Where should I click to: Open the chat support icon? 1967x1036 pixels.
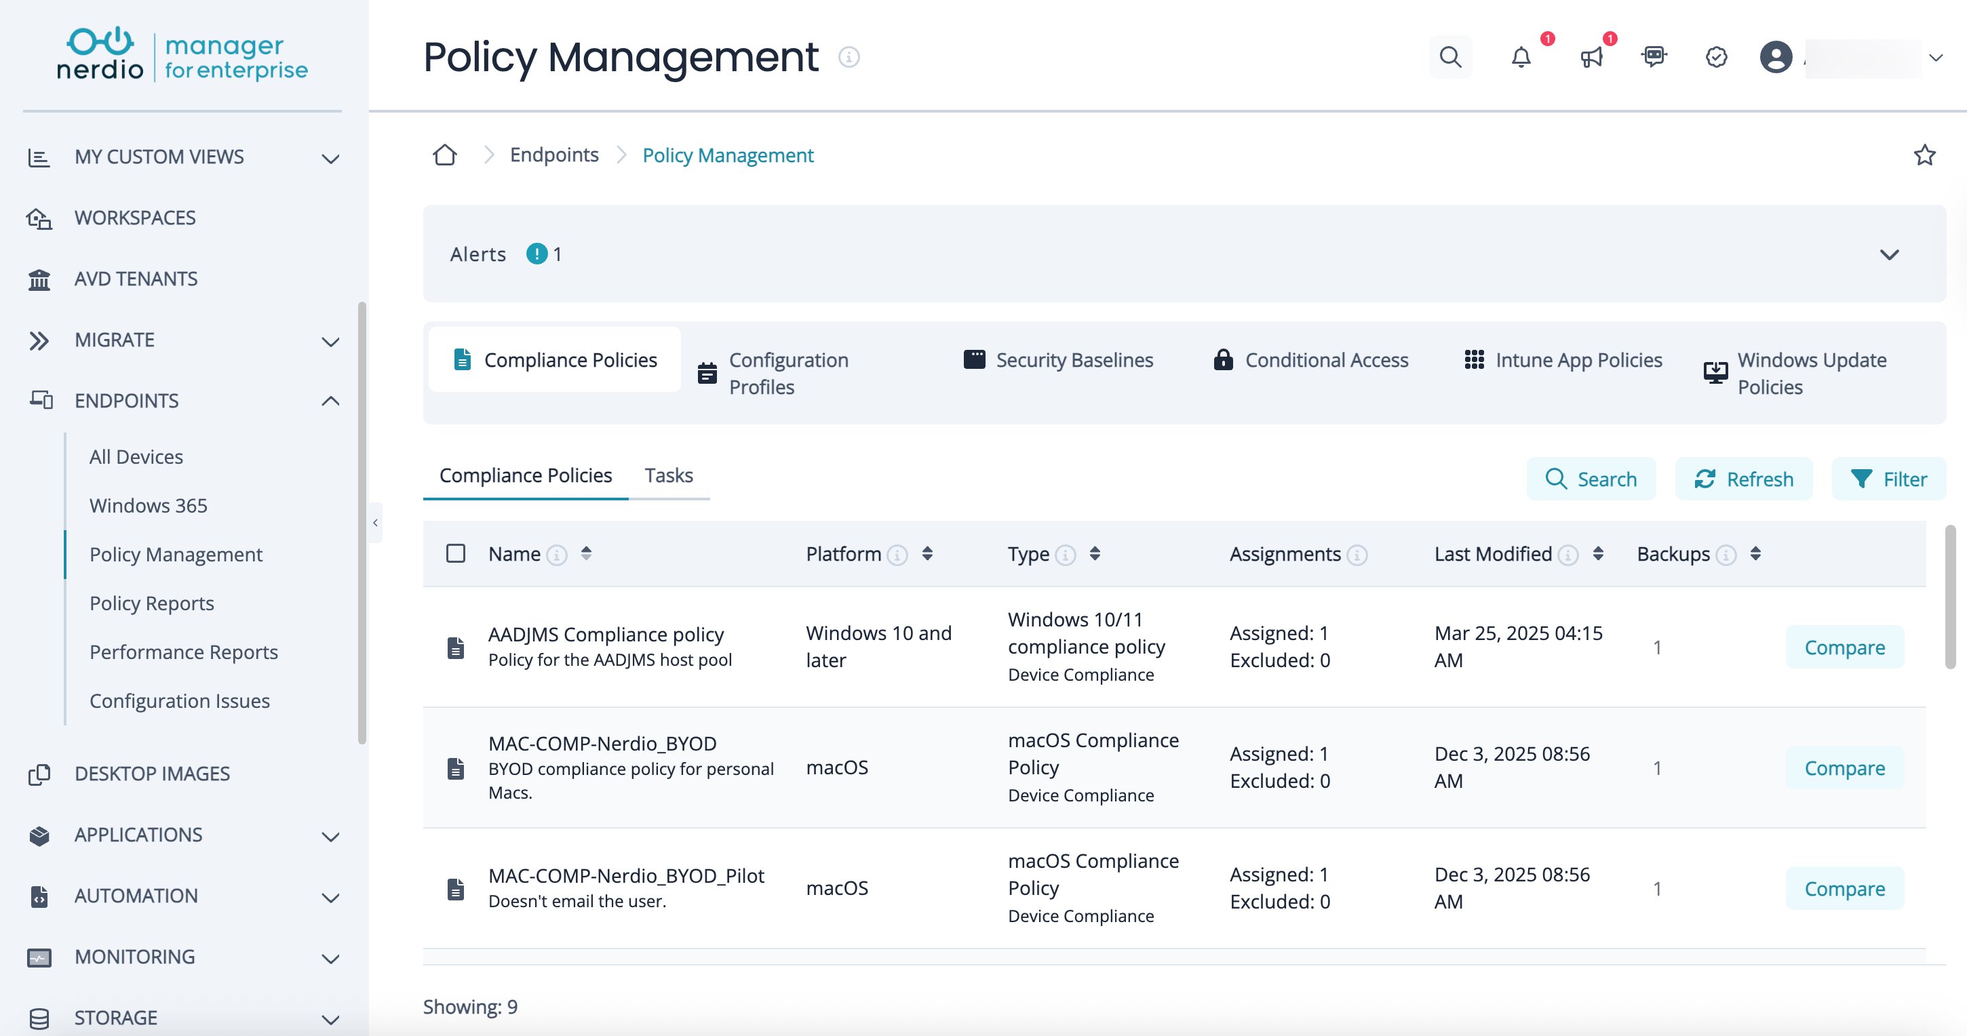point(1654,57)
